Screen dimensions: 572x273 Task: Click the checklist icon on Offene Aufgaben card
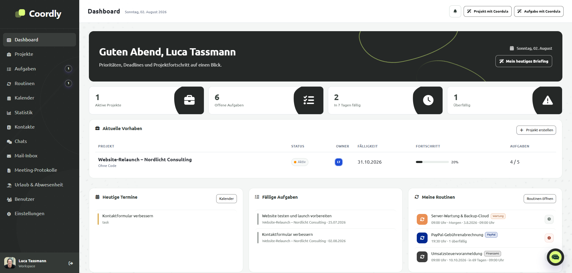309,100
